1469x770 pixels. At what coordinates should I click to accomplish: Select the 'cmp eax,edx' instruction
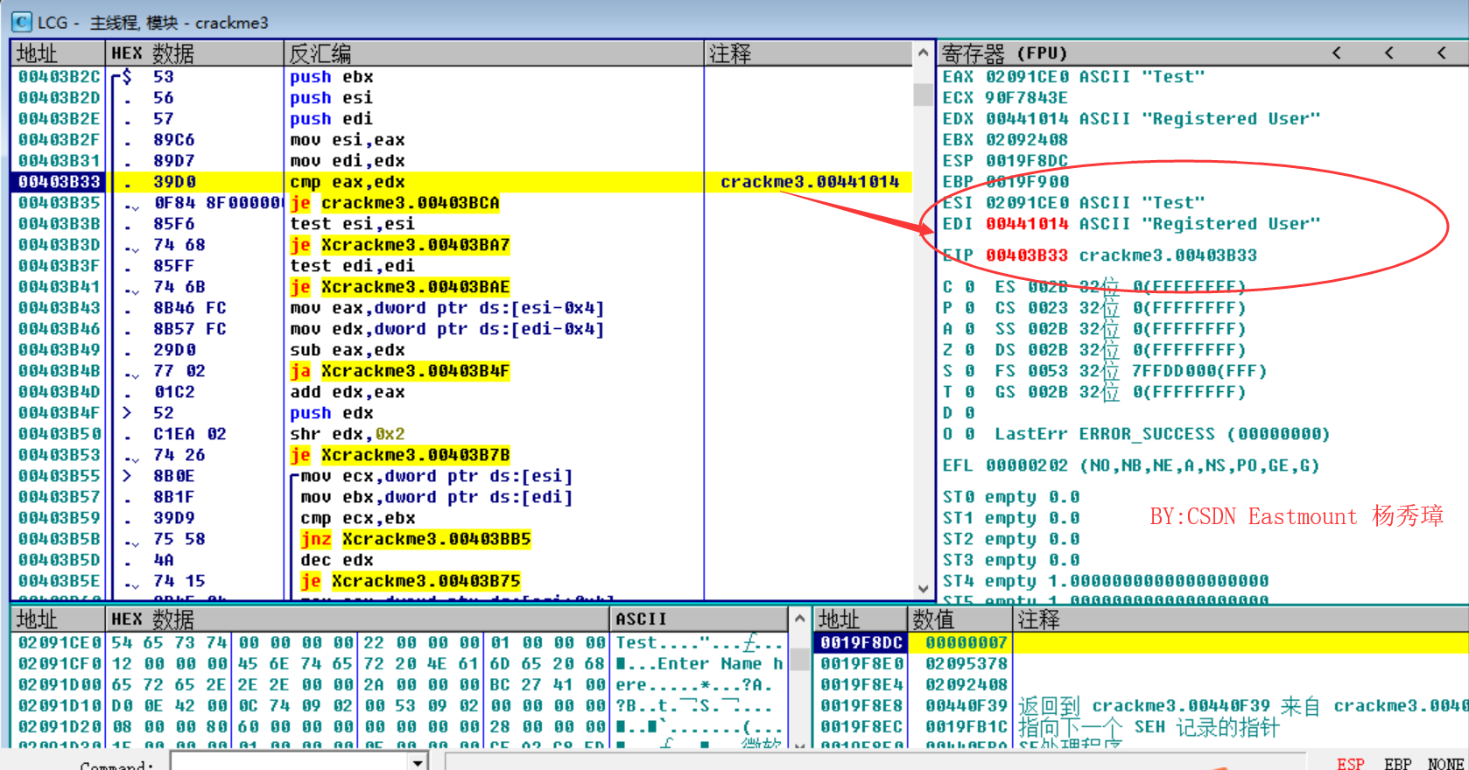[348, 182]
